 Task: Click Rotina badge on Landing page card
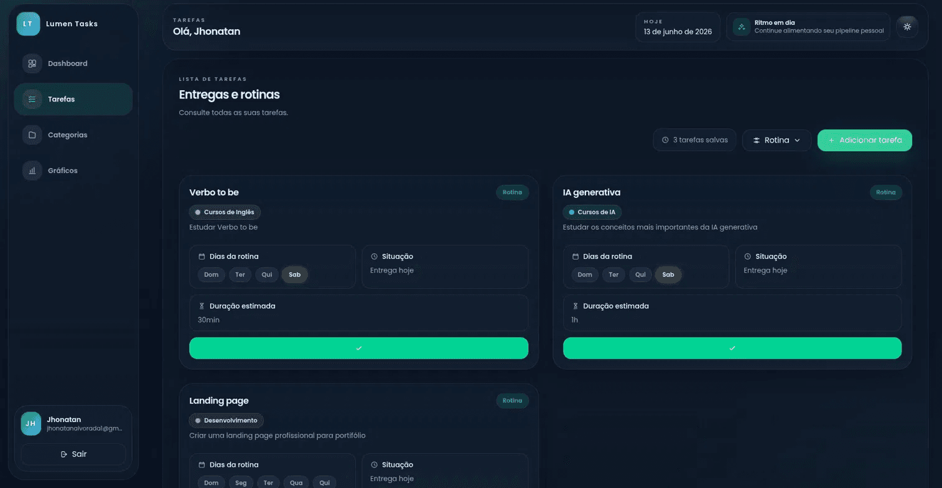click(x=512, y=401)
